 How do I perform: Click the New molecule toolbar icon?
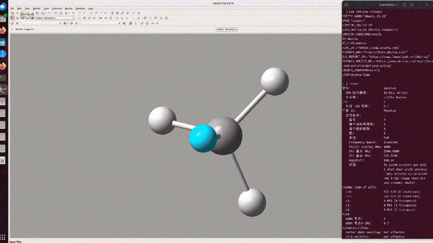(12, 13)
